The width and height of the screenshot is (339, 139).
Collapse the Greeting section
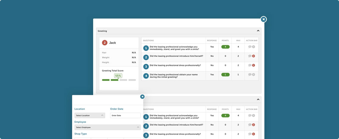258,31
